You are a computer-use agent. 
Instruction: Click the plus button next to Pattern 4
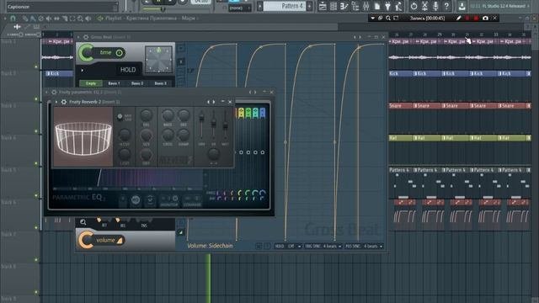[309, 6]
